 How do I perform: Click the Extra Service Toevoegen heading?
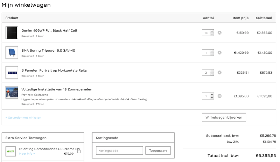26,138
